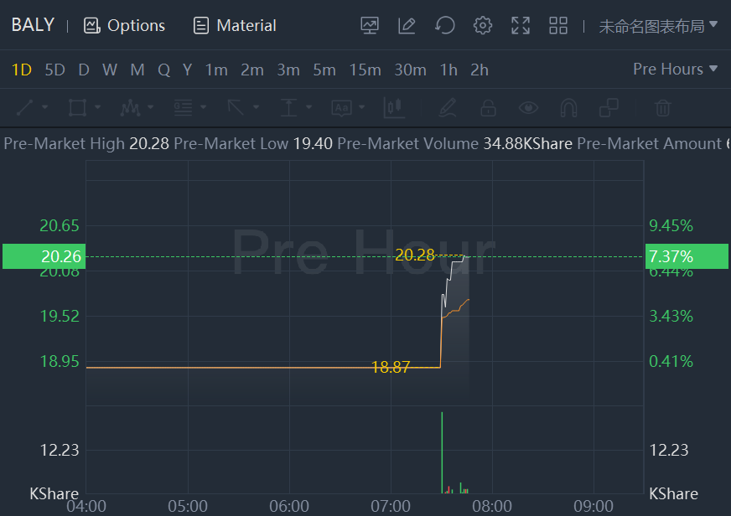Toggle the candlestick indicator tool

394,107
